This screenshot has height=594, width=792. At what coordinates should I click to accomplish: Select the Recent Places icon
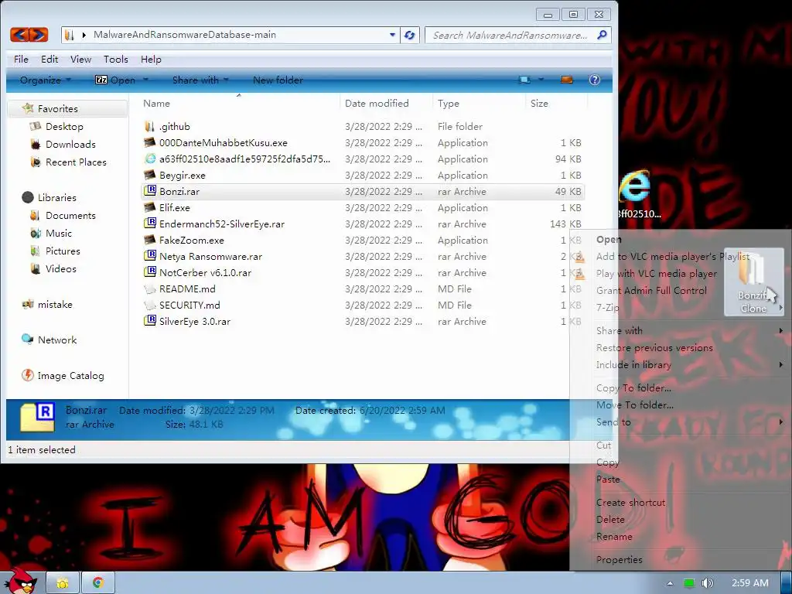(36, 162)
